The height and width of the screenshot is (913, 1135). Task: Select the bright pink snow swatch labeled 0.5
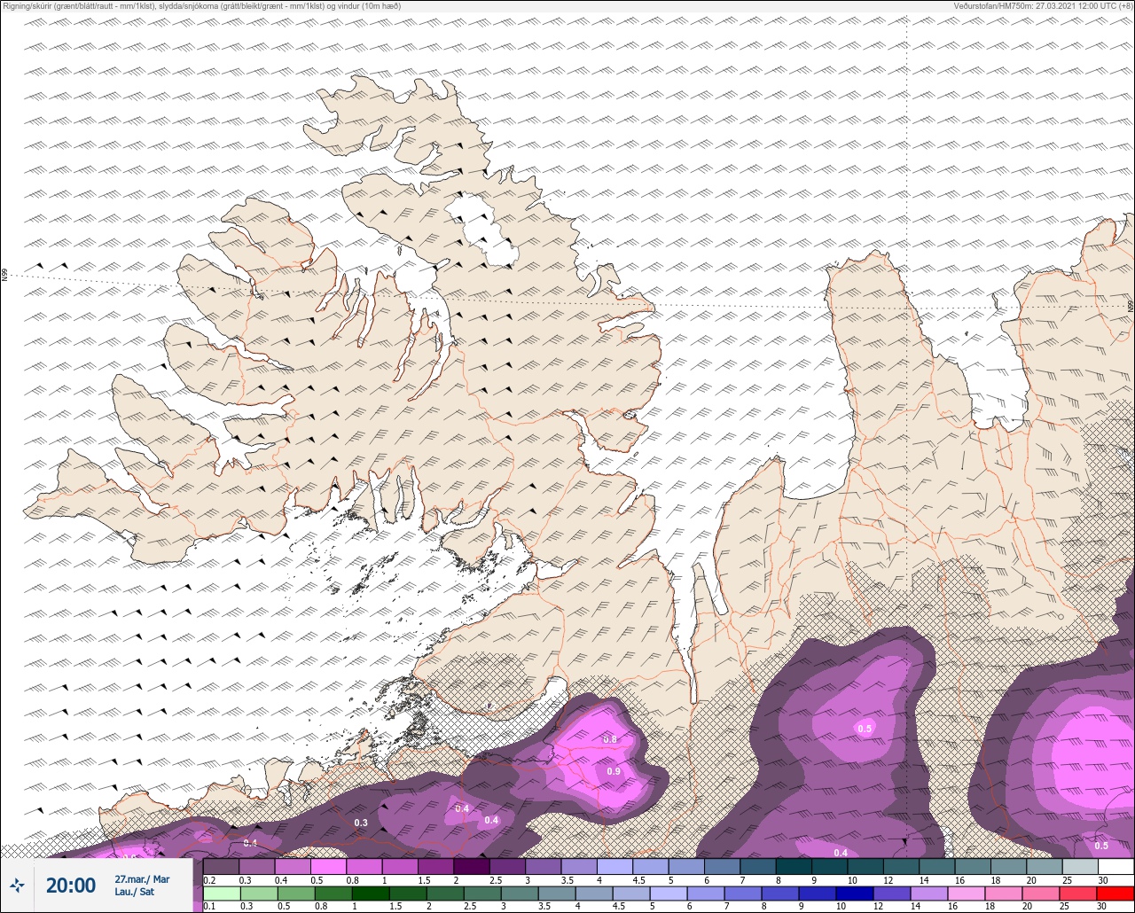pyautogui.click(x=329, y=867)
